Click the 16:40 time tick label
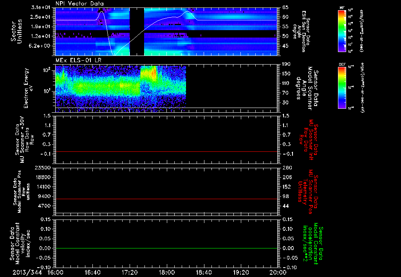 tap(92, 273)
